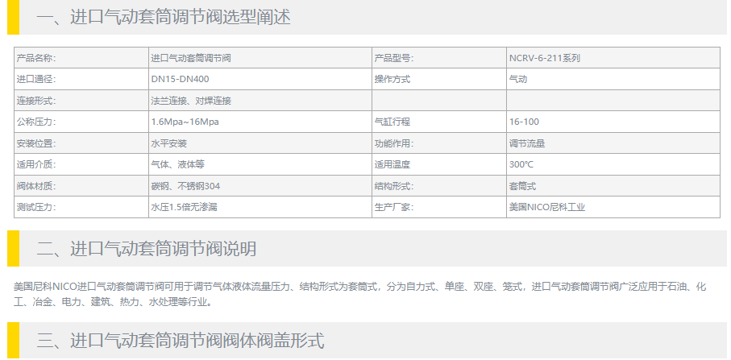This screenshot has height=360, width=731.
Task: Click the yellow bar beside the first heading
Action: pyautogui.click(x=12, y=17)
